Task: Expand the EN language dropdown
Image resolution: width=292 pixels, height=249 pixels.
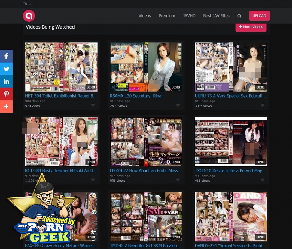Action: point(27,4)
